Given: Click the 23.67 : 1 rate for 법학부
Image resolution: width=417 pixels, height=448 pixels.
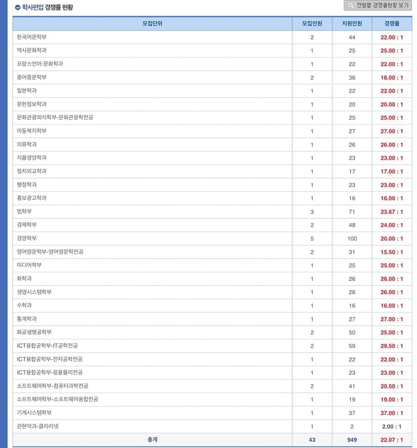Looking at the screenshot, I should click(391, 212).
